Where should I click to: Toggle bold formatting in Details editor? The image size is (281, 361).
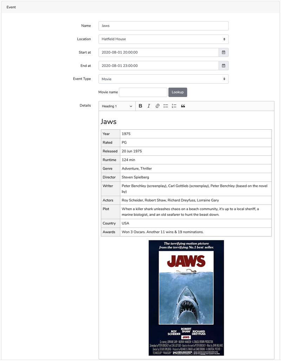[x=140, y=106]
